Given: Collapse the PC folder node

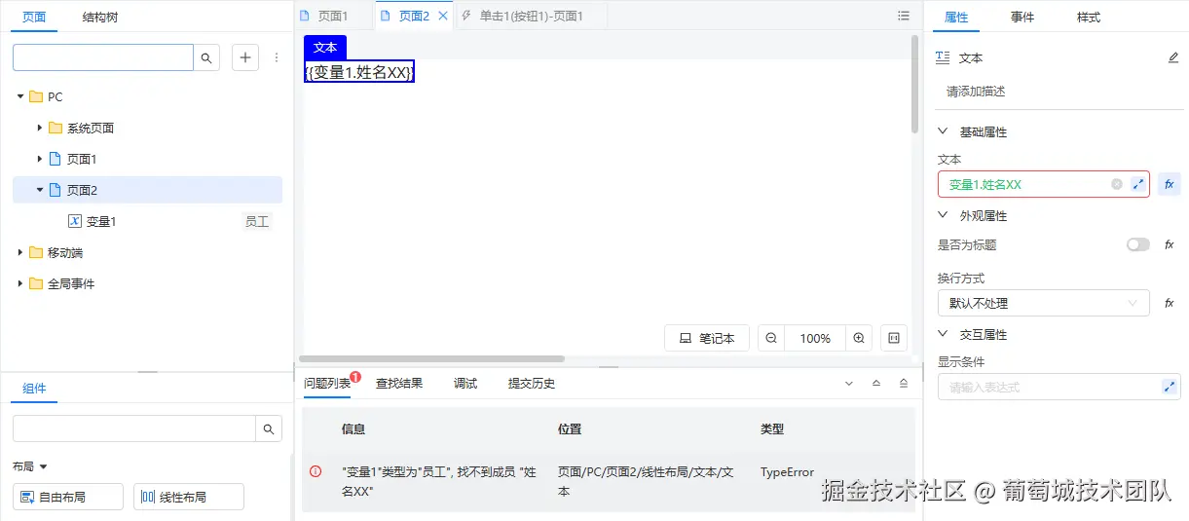Looking at the screenshot, I should [20, 96].
